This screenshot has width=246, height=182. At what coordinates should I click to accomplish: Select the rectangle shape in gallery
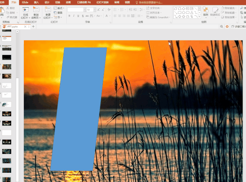[180, 13]
